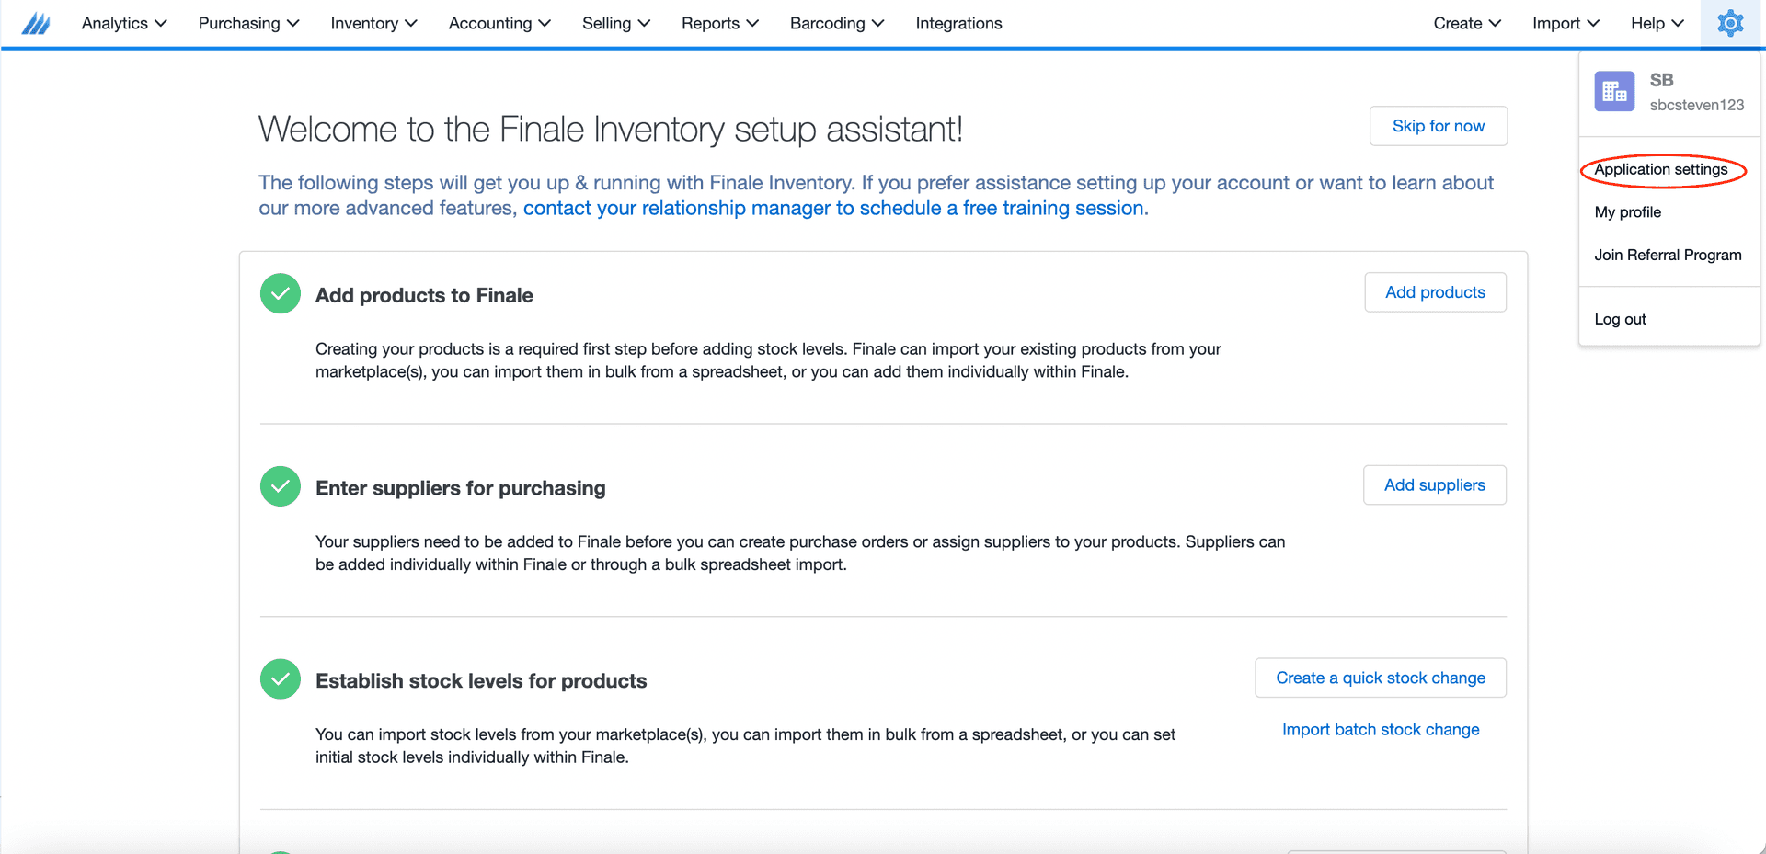1766x854 pixels.
Task: Open the Import batch stock change link
Action: tap(1381, 730)
